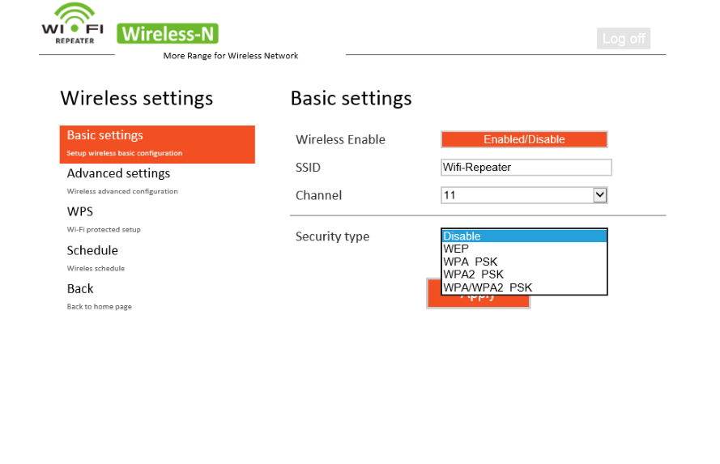Click the green Wireless-N logo
This screenshot has height=464, width=720.
168,34
